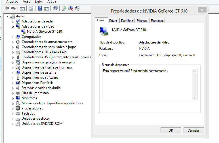Click the Computador category icon
The image size is (219, 143).
click(18, 37)
